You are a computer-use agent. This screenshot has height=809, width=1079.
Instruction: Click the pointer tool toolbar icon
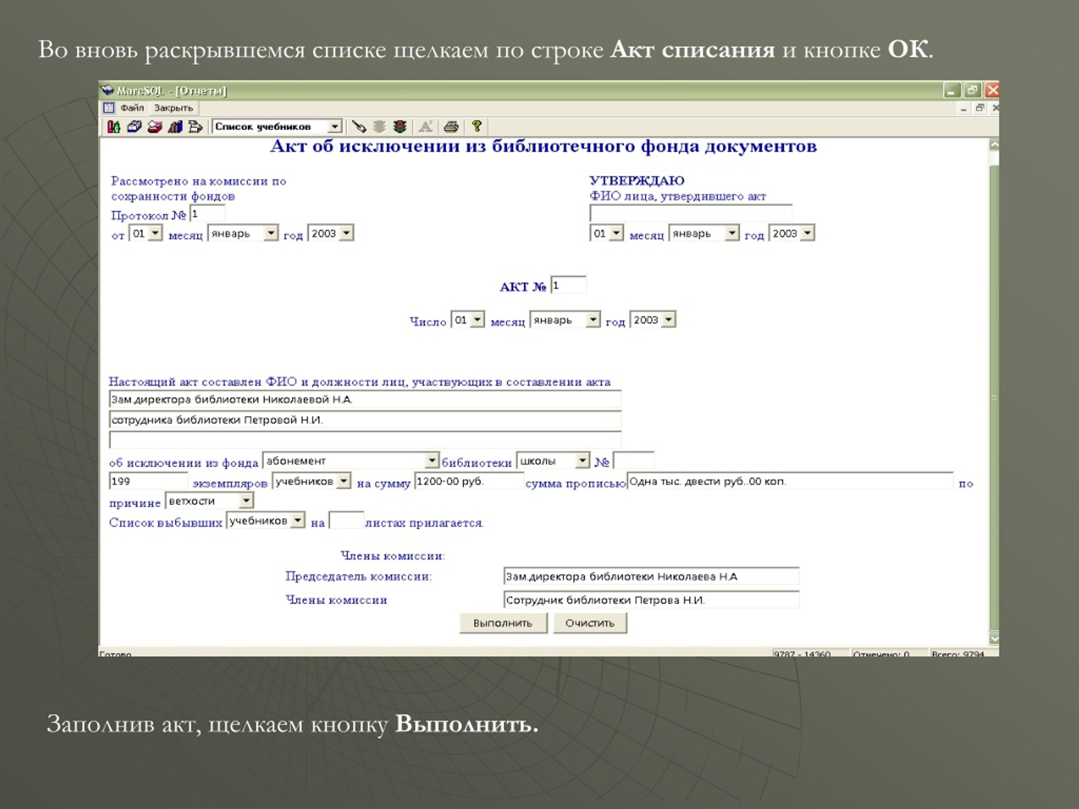point(359,127)
